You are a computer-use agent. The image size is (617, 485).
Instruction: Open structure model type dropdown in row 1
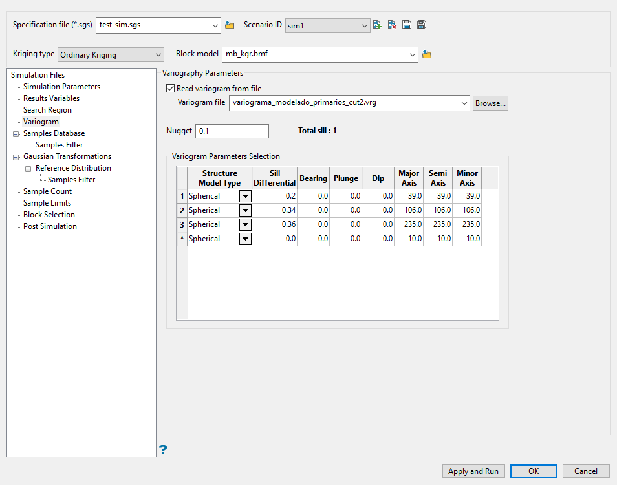[x=245, y=196]
